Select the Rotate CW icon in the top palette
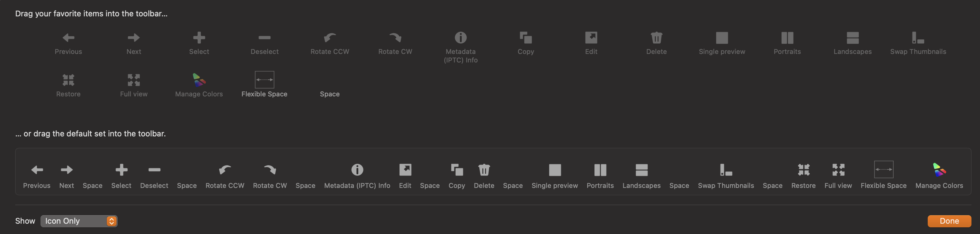 [395, 38]
